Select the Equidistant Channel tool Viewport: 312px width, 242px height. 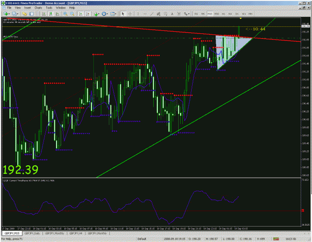[158, 14]
